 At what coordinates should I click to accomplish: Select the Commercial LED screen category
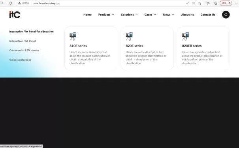click(x=24, y=51)
